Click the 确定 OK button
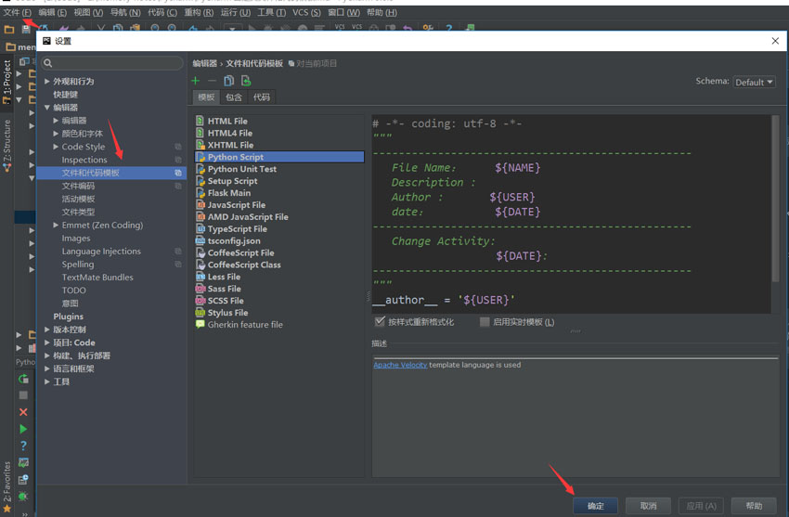Screen dimensions: 789x517 [595, 506]
